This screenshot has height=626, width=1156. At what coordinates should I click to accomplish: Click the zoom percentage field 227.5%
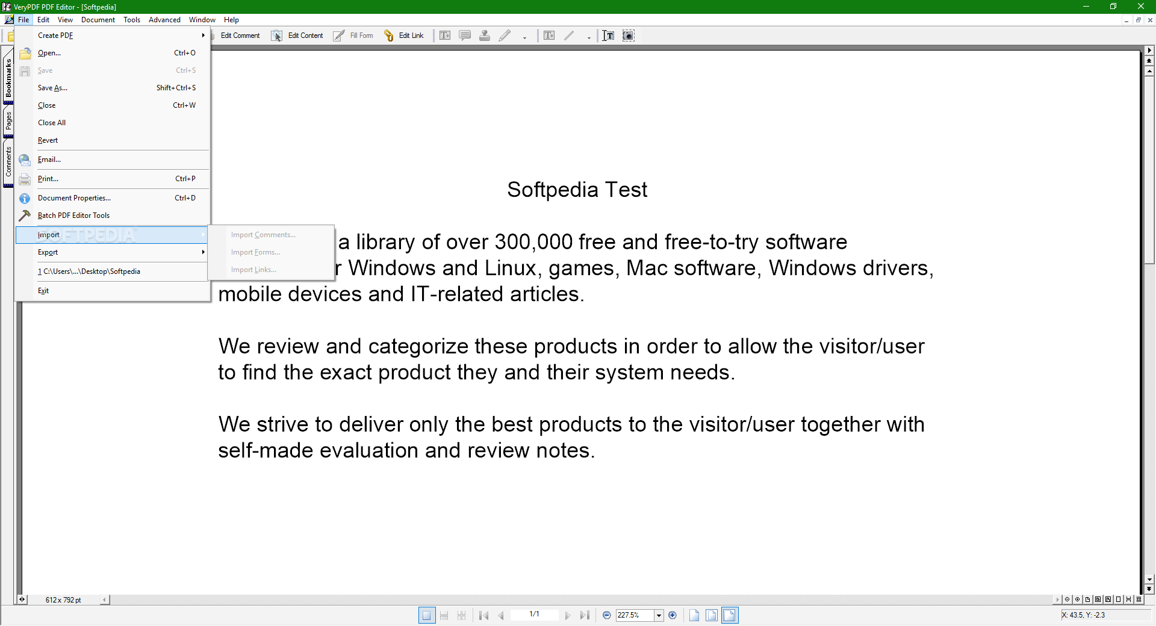pos(635,615)
